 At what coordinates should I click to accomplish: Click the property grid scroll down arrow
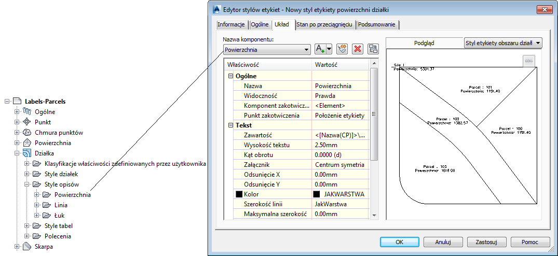374,215
